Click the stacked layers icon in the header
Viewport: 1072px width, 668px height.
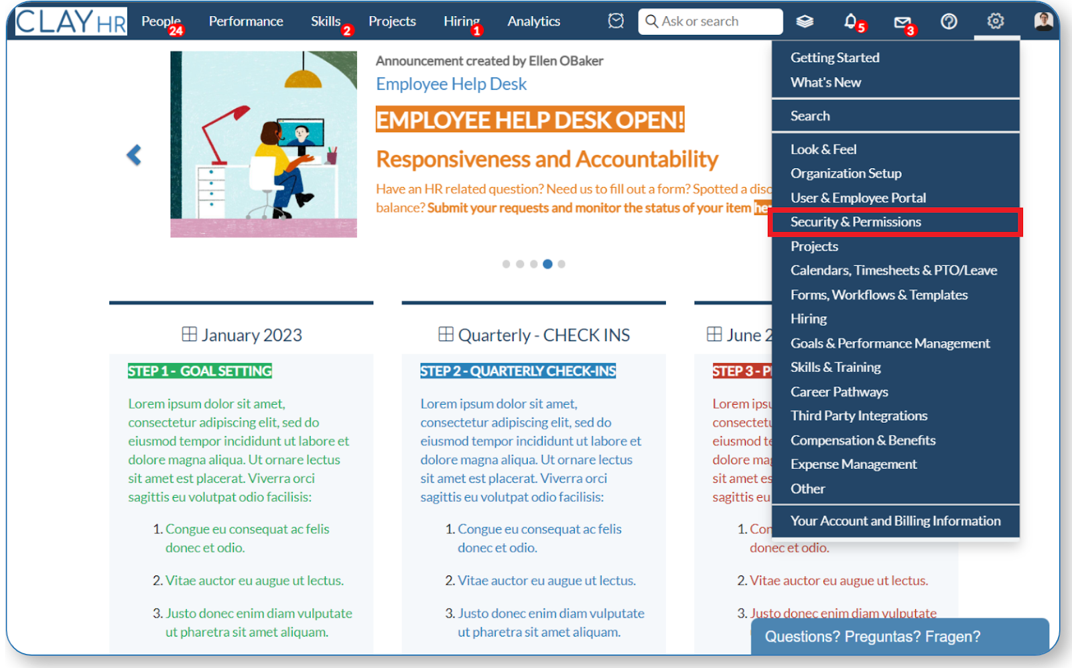tap(804, 21)
